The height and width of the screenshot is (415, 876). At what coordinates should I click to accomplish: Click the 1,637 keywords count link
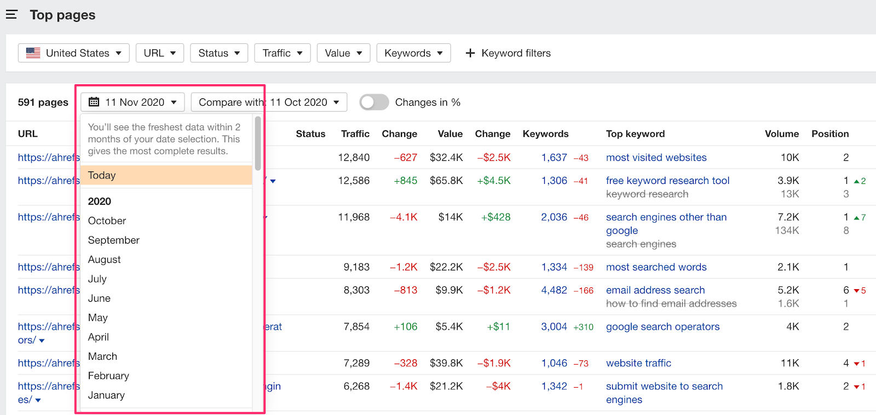(x=554, y=158)
